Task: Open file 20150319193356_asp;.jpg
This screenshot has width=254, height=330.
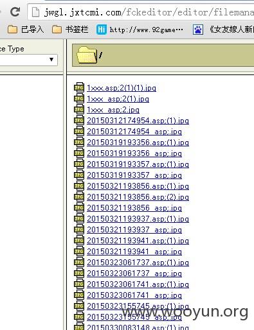Action: coord(134,153)
